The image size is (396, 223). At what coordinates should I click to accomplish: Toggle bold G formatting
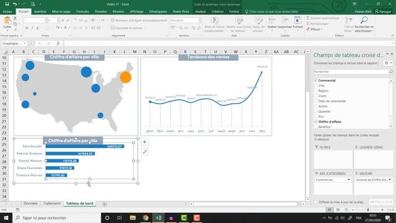coord(27,28)
